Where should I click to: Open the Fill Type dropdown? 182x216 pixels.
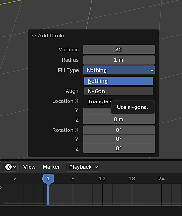[119, 70]
